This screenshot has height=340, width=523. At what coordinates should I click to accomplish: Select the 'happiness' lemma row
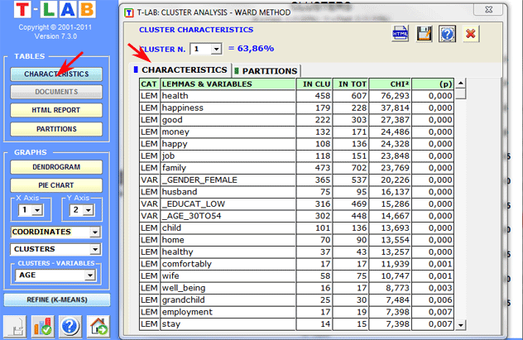pos(296,108)
